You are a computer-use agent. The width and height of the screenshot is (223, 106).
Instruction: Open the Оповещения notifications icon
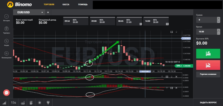click(7, 54)
